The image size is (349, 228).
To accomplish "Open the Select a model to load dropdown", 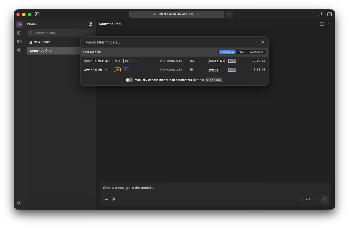I will [x=177, y=14].
